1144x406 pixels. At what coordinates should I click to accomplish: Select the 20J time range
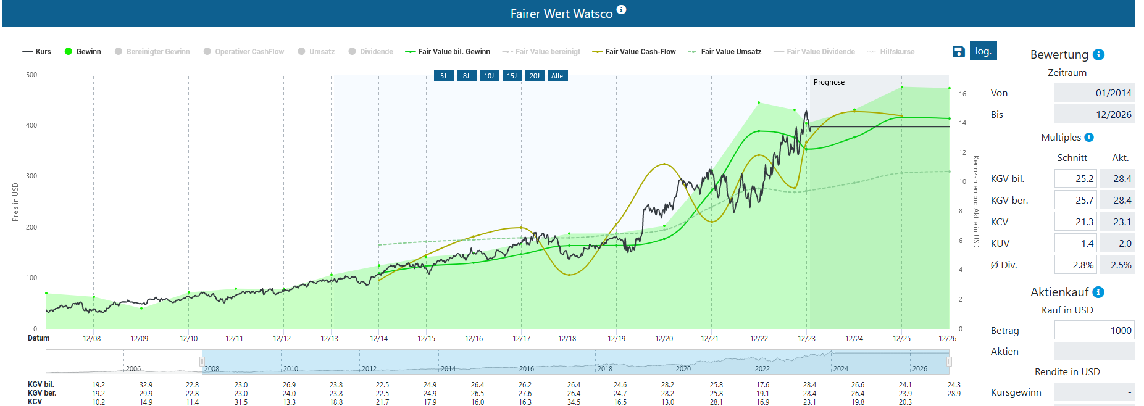(x=535, y=76)
